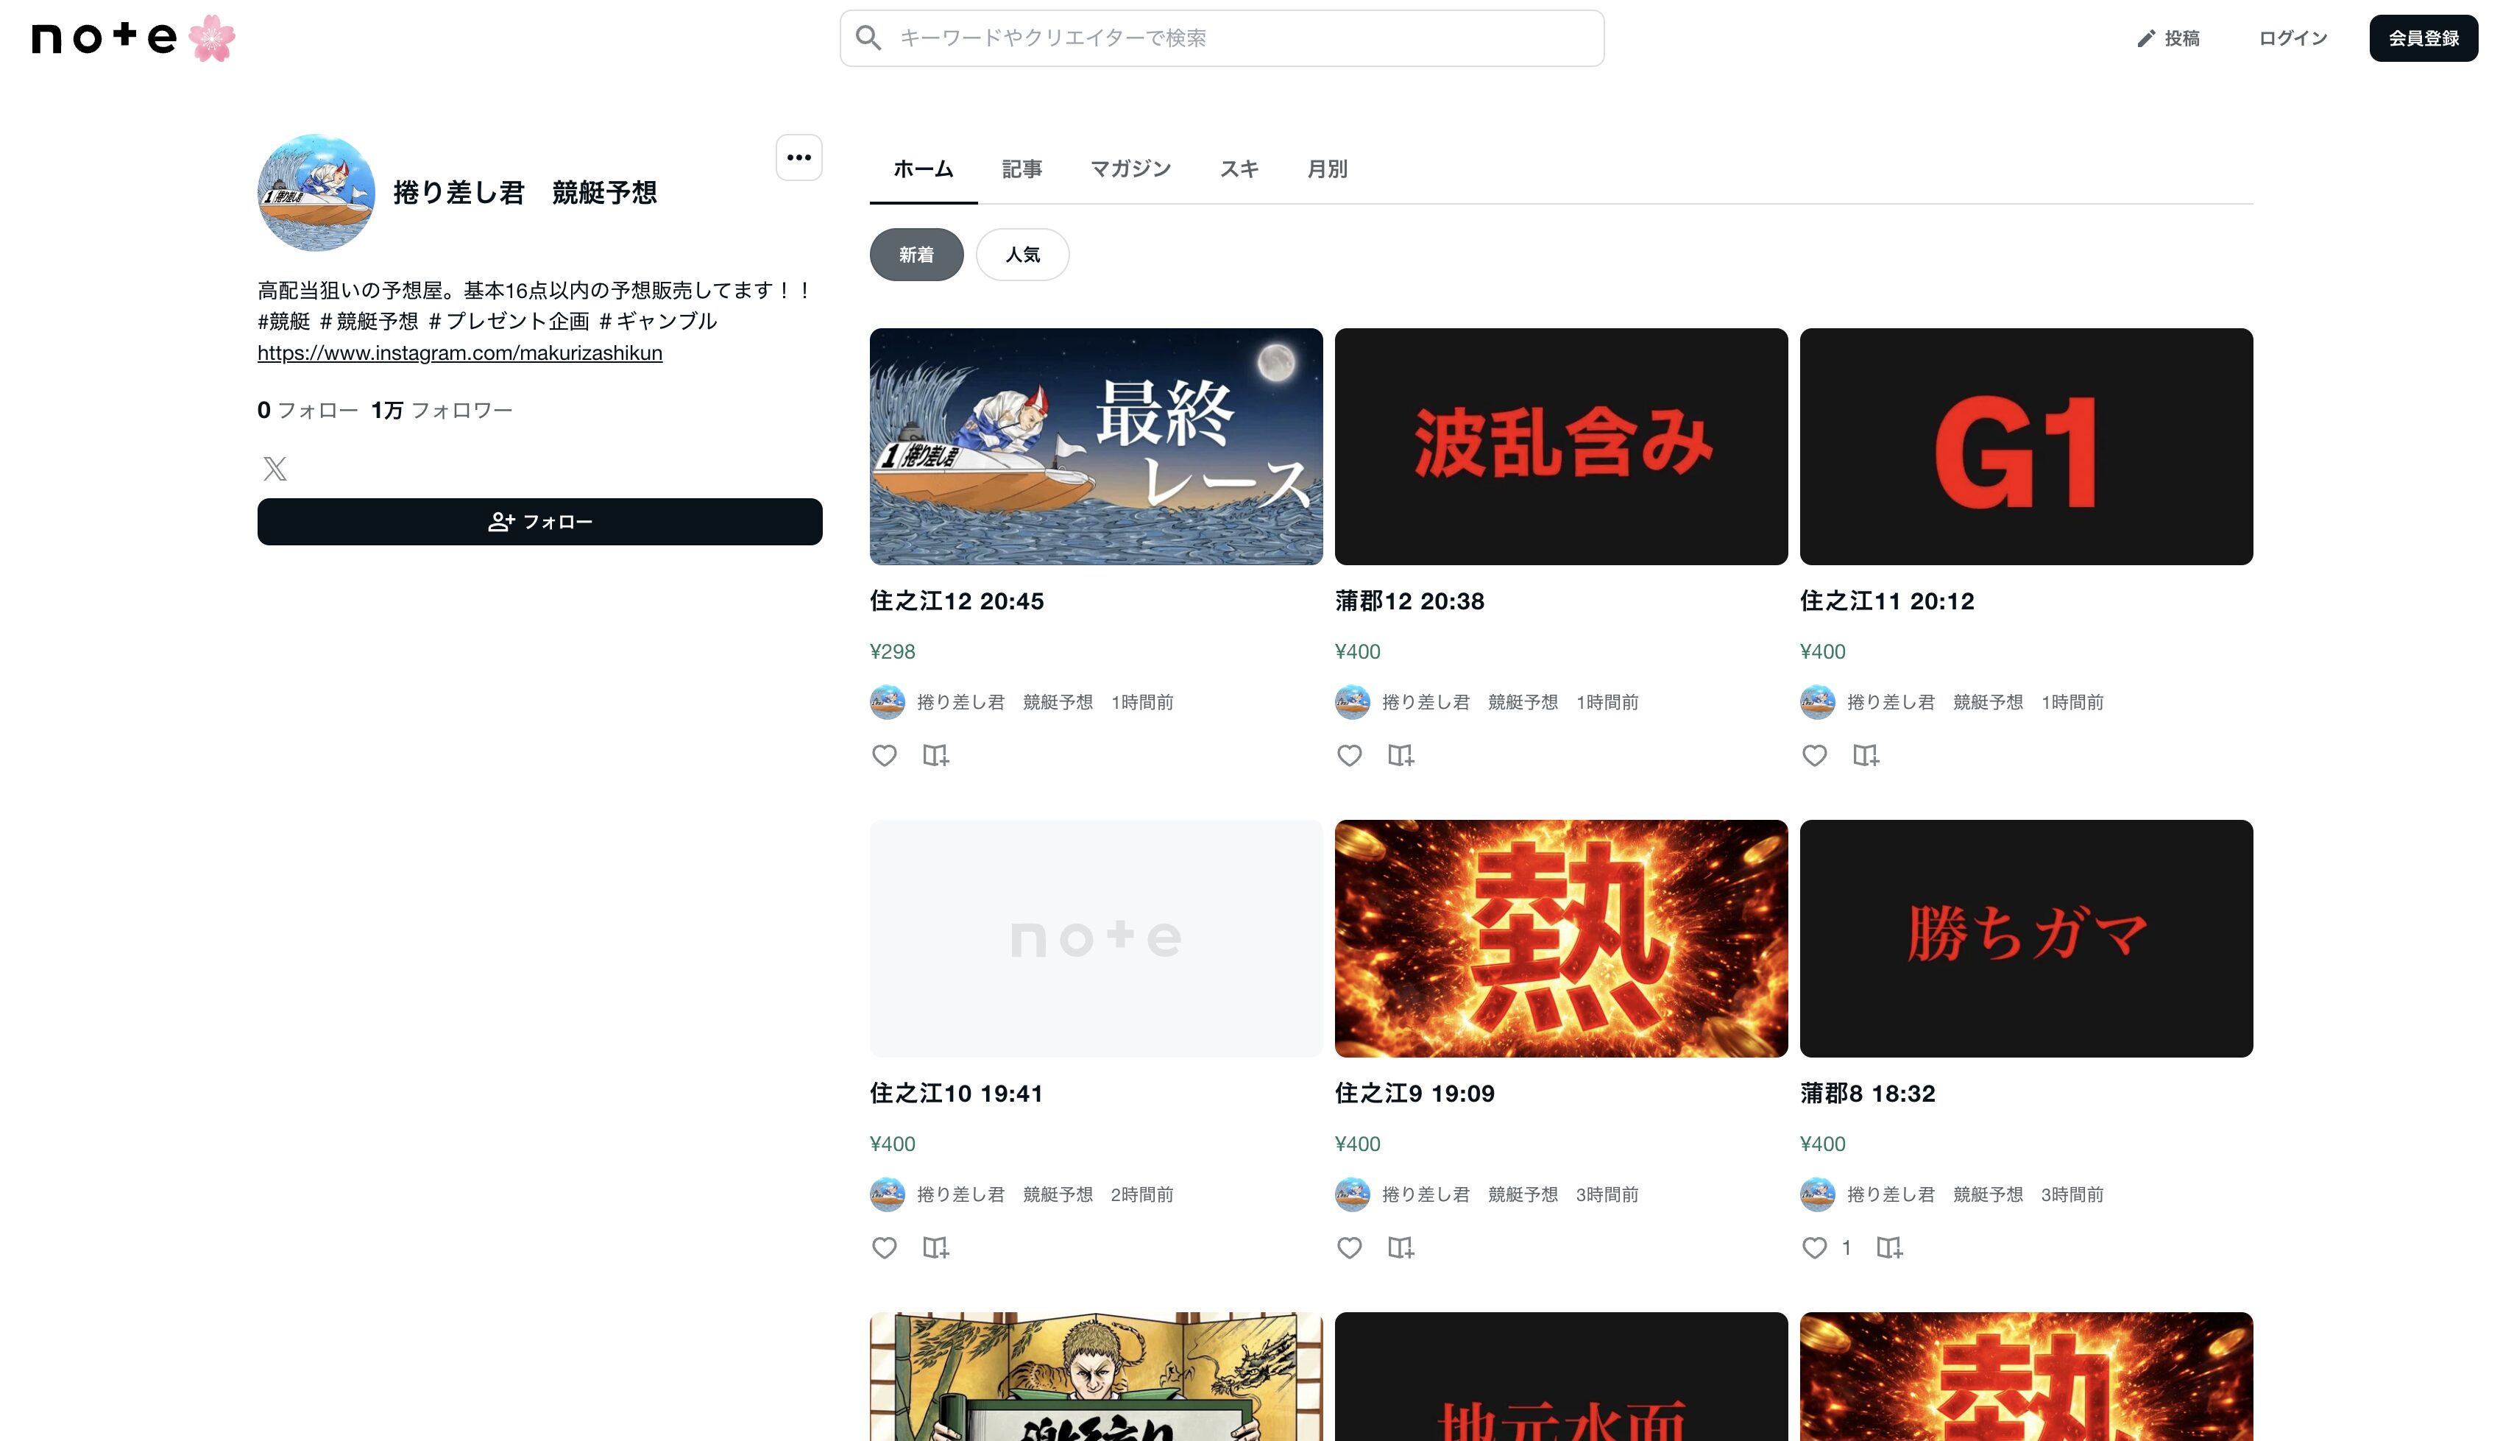Like the 蒲郡12 20:38 article
Screen dimensions: 2514x1441
tap(1348, 755)
